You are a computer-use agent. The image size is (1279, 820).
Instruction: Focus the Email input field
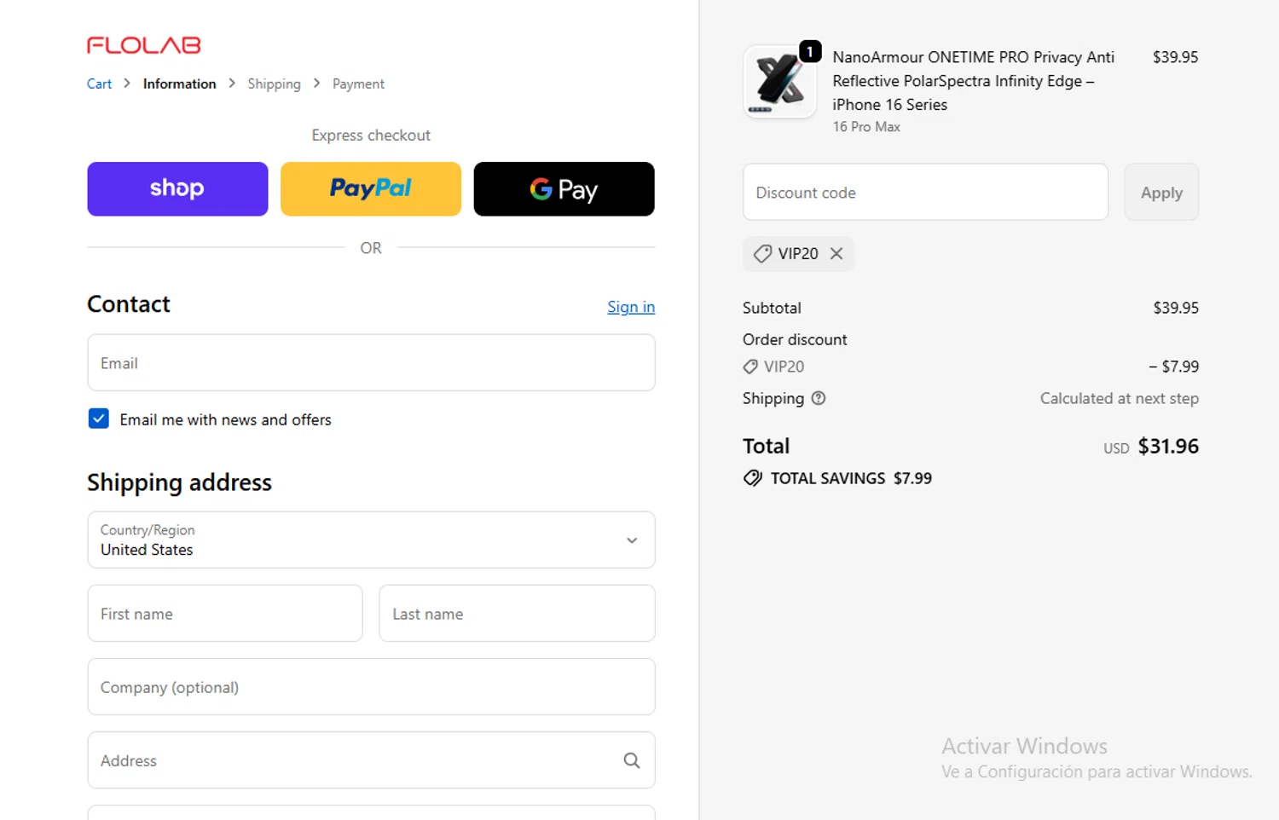pos(371,362)
